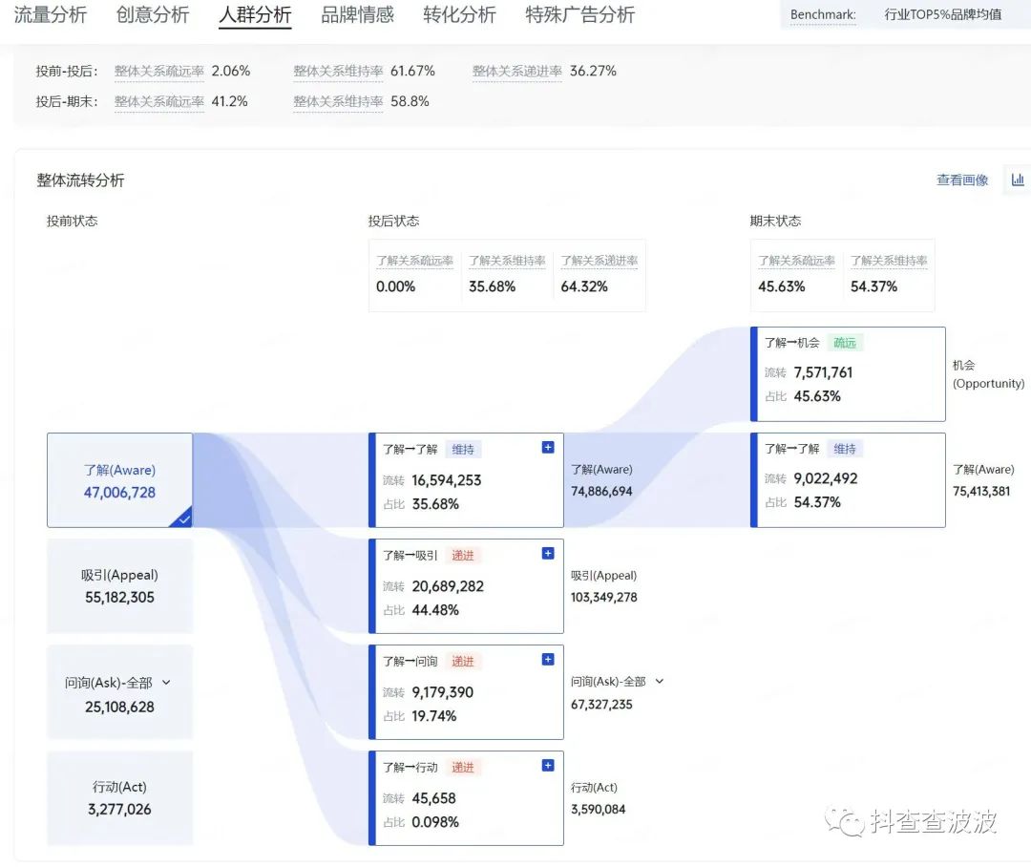Open the 问询(Ask)-全部 dropdown in pre-launch column

(166, 683)
